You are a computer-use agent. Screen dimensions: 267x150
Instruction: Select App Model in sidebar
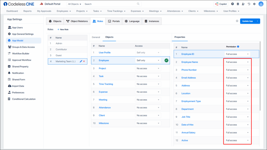click(x=24, y=40)
